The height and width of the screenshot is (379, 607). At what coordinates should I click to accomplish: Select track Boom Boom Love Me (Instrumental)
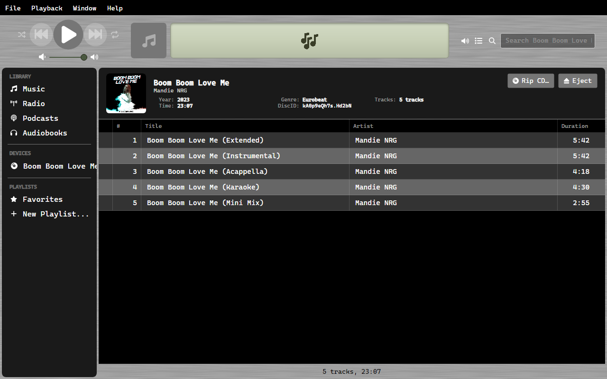click(x=353, y=156)
